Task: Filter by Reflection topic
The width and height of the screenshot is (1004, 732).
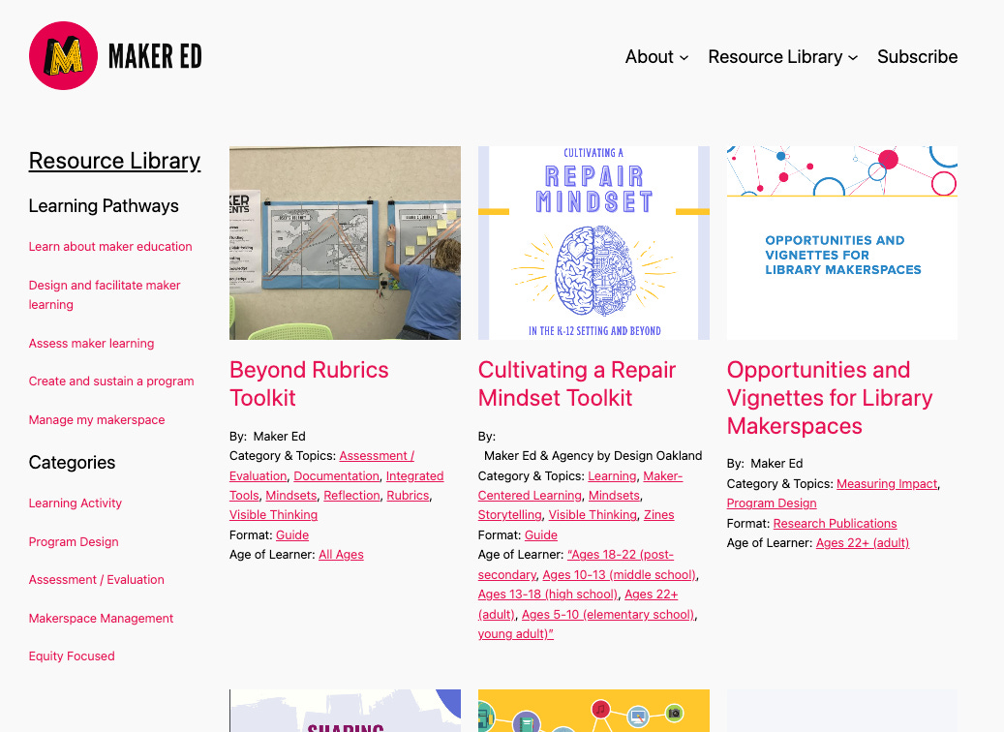Action: (x=352, y=496)
